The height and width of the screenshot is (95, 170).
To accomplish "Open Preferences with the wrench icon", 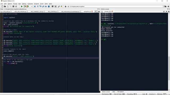I will coord(59,6).
